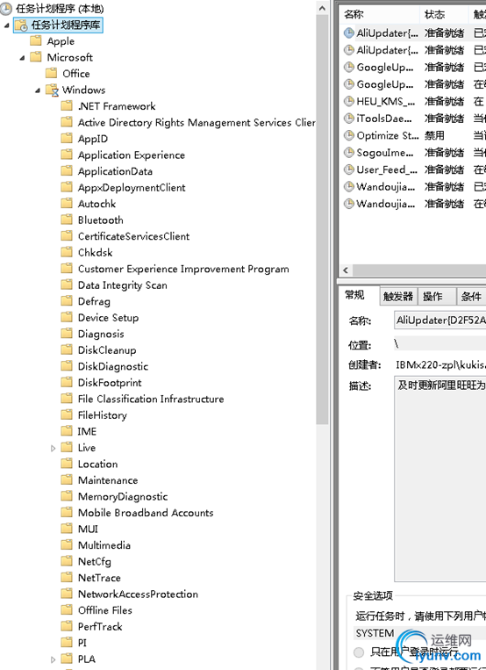
Task: Select Active Directory Rights Management Services folder
Action: [197, 122]
